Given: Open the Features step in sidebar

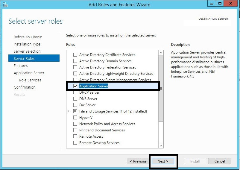Looking at the screenshot, I should [21, 66].
